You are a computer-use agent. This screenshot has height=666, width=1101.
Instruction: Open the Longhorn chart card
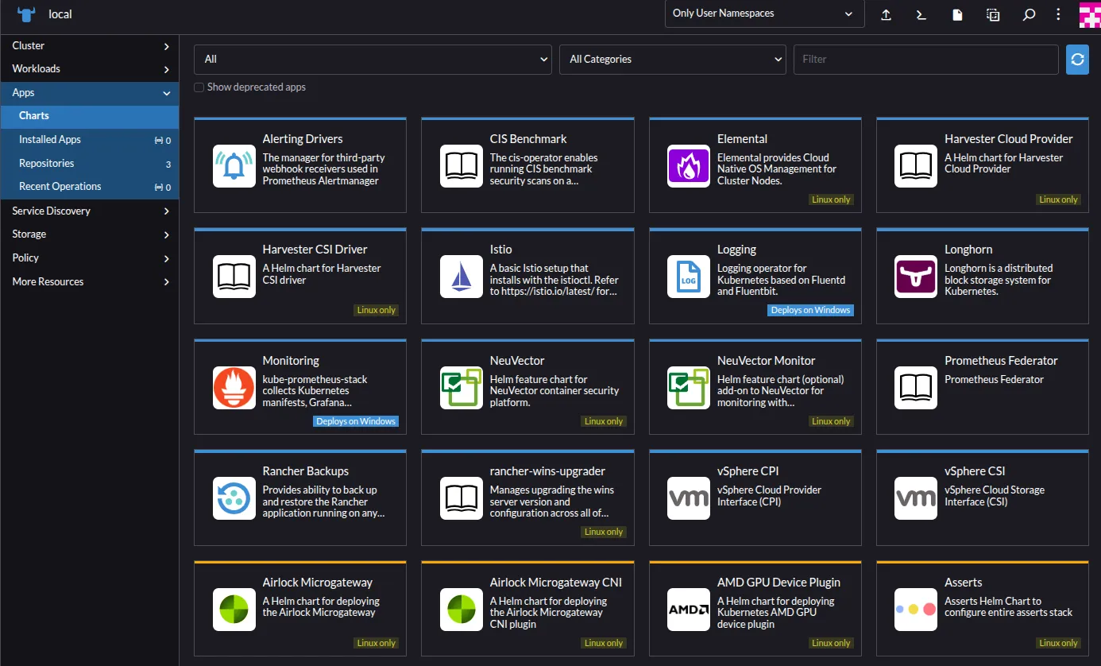click(982, 276)
